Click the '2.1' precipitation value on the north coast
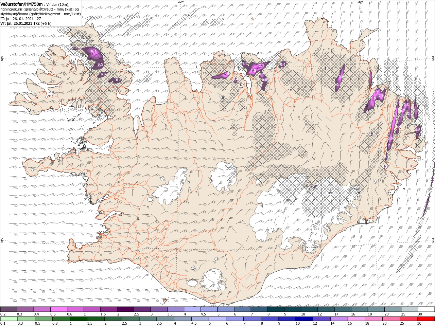Image resolution: width=435 pixels, height=326 pixels. 261,66
